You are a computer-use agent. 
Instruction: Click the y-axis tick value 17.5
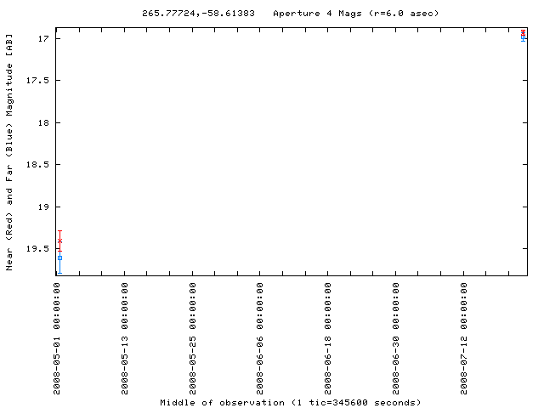(38, 81)
